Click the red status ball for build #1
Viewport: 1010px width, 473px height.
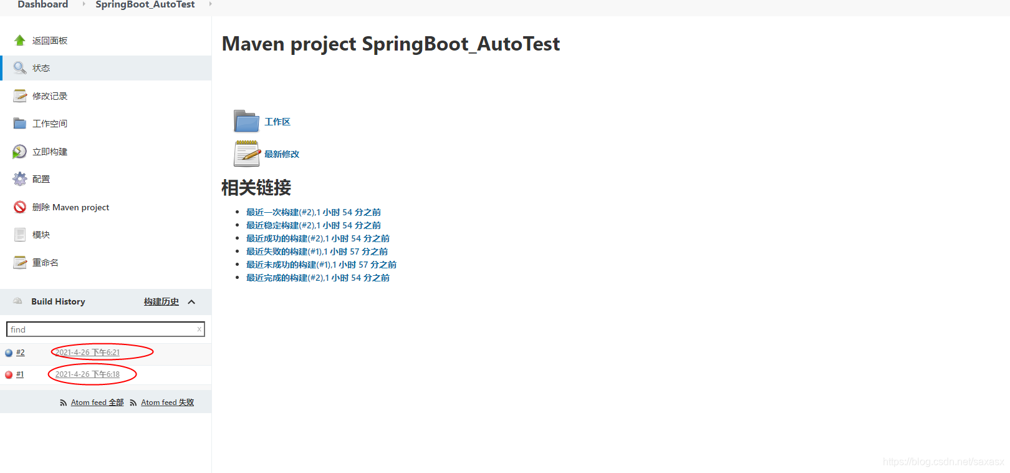(x=9, y=374)
